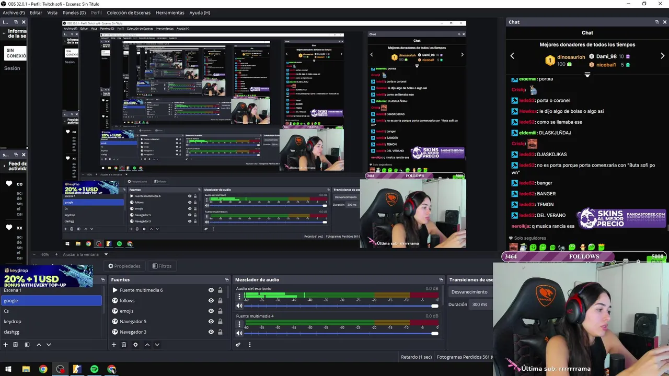
Task: Unlock the Fuente multimedia 6 source
Action: (x=220, y=290)
